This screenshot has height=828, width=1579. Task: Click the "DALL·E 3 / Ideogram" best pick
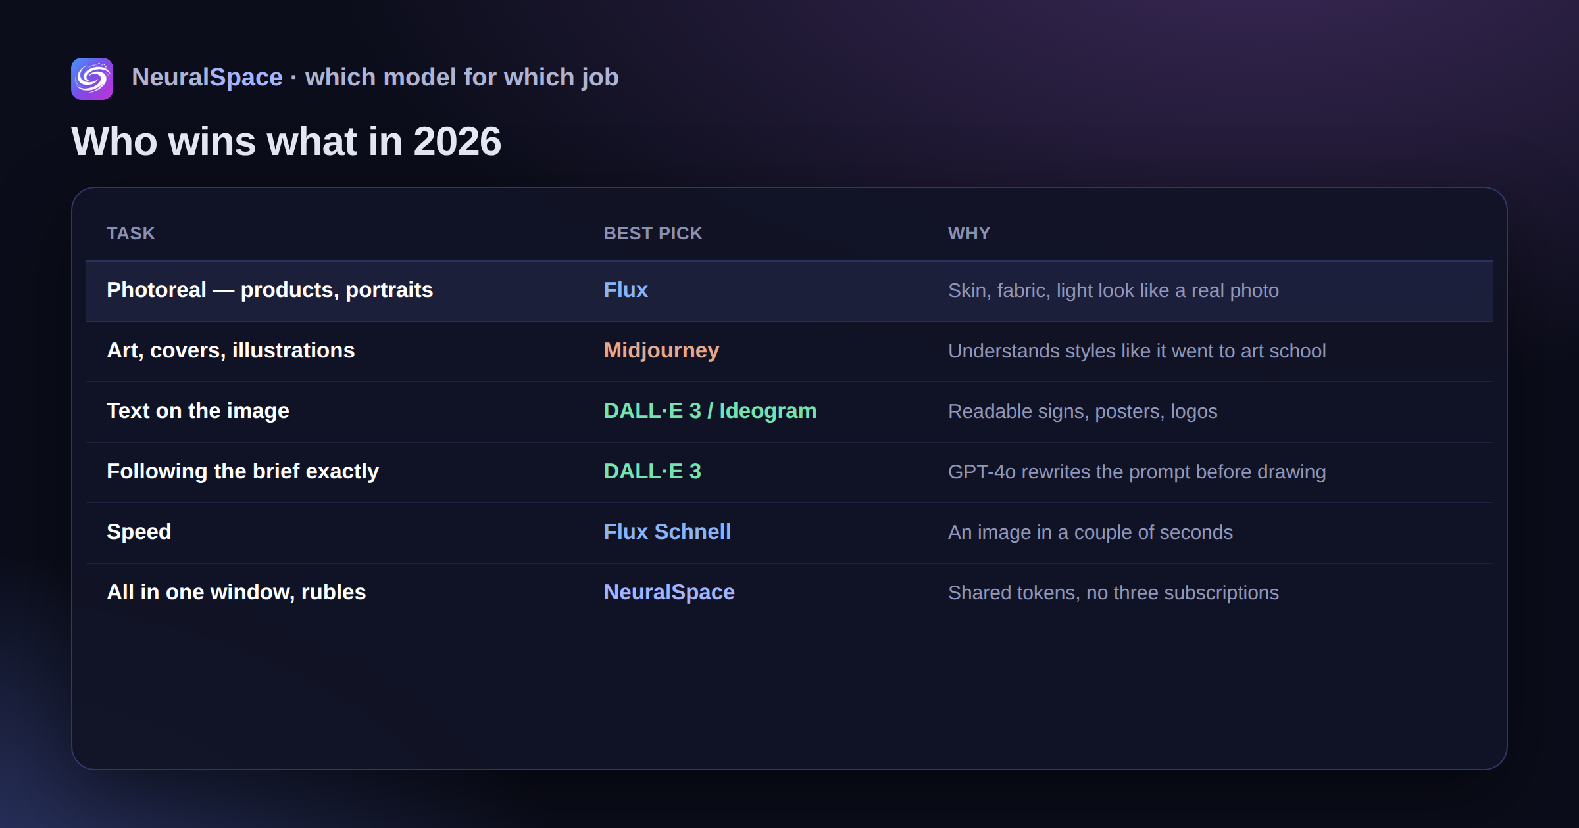711,411
